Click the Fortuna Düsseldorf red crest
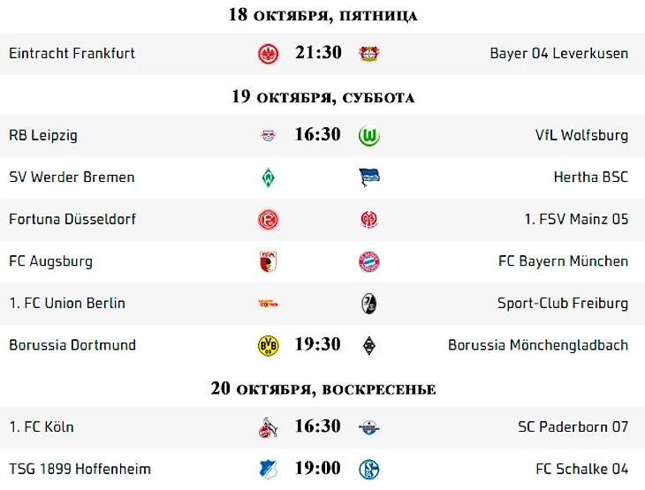The height and width of the screenshot is (490, 645). pyautogui.click(x=269, y=220)
